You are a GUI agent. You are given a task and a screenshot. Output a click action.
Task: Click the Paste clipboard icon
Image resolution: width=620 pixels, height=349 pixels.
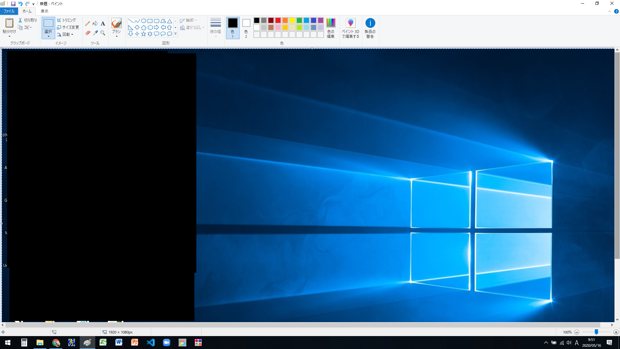pyautogui.click(x=9, y=23)
